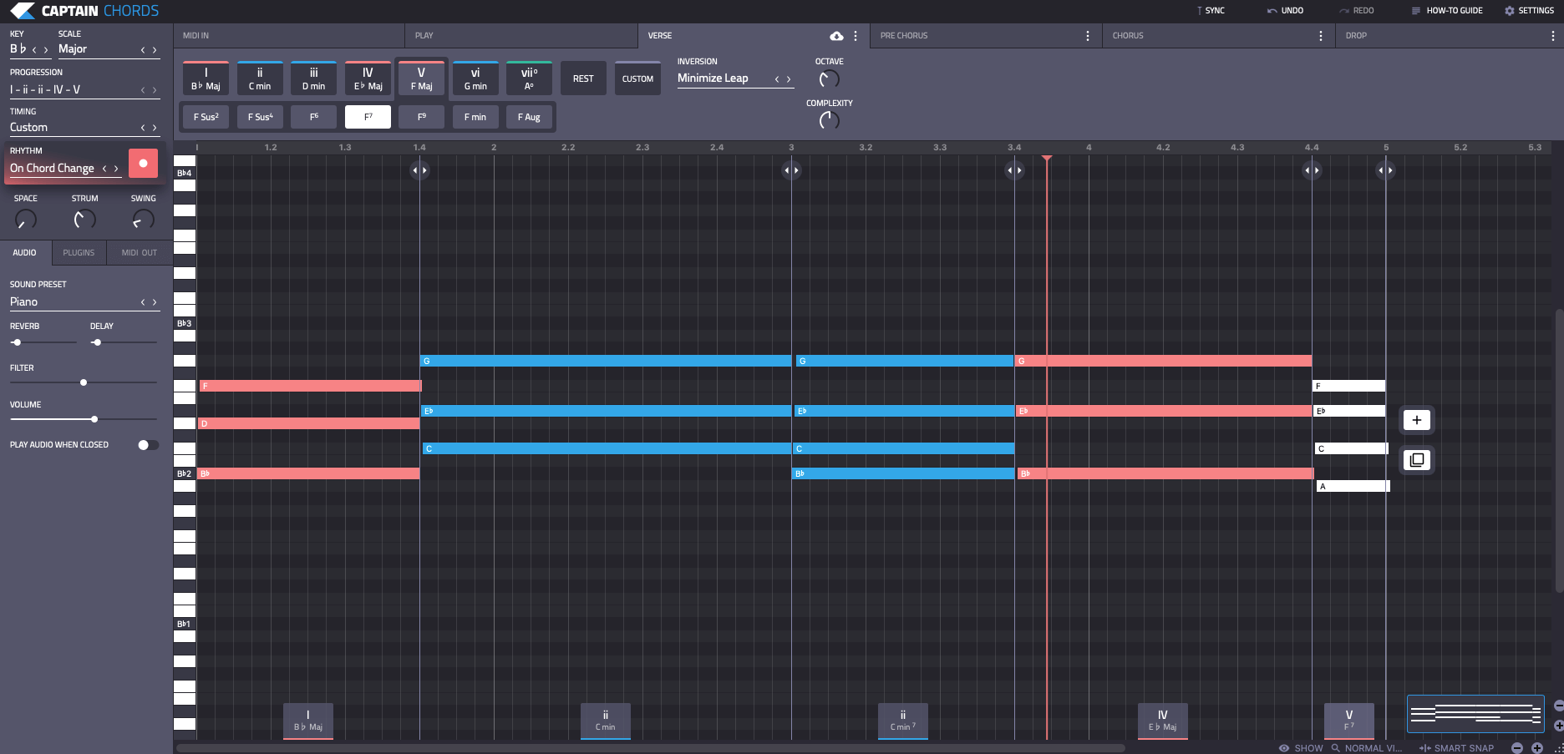
Task: Toggle Sync option
Action: coord(1211,11)
